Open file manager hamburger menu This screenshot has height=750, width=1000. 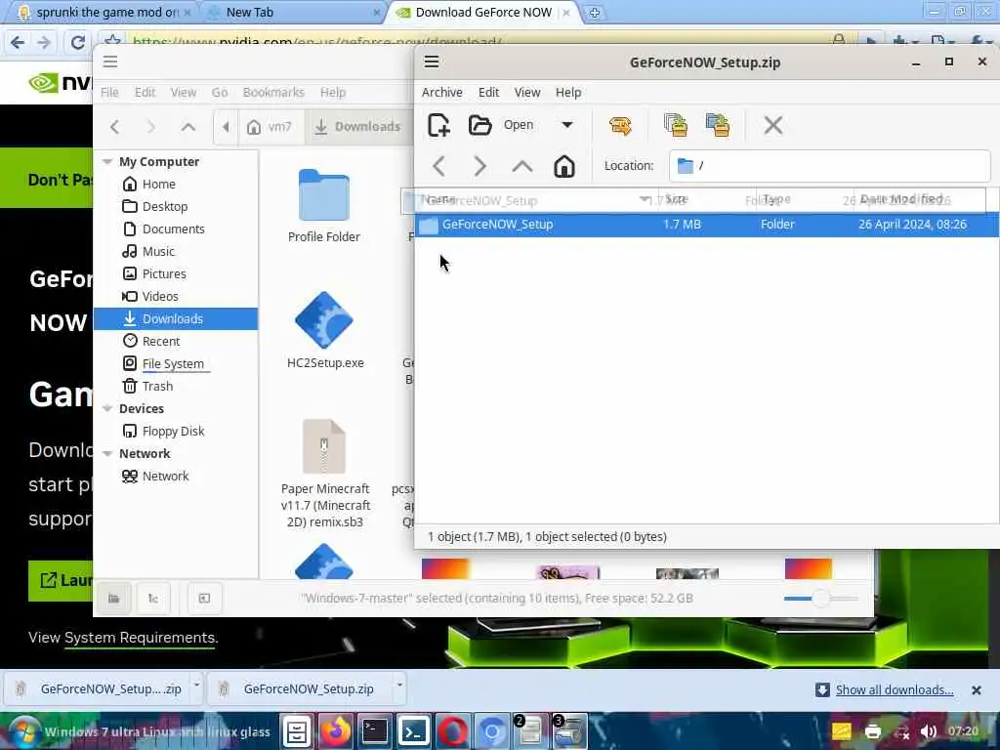click(110, 62)
